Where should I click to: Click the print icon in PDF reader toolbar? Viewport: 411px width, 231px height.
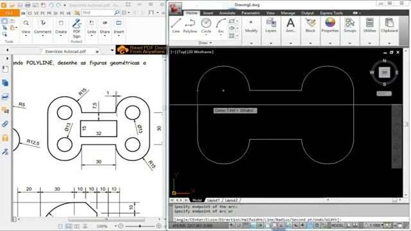tap(28, 5)
